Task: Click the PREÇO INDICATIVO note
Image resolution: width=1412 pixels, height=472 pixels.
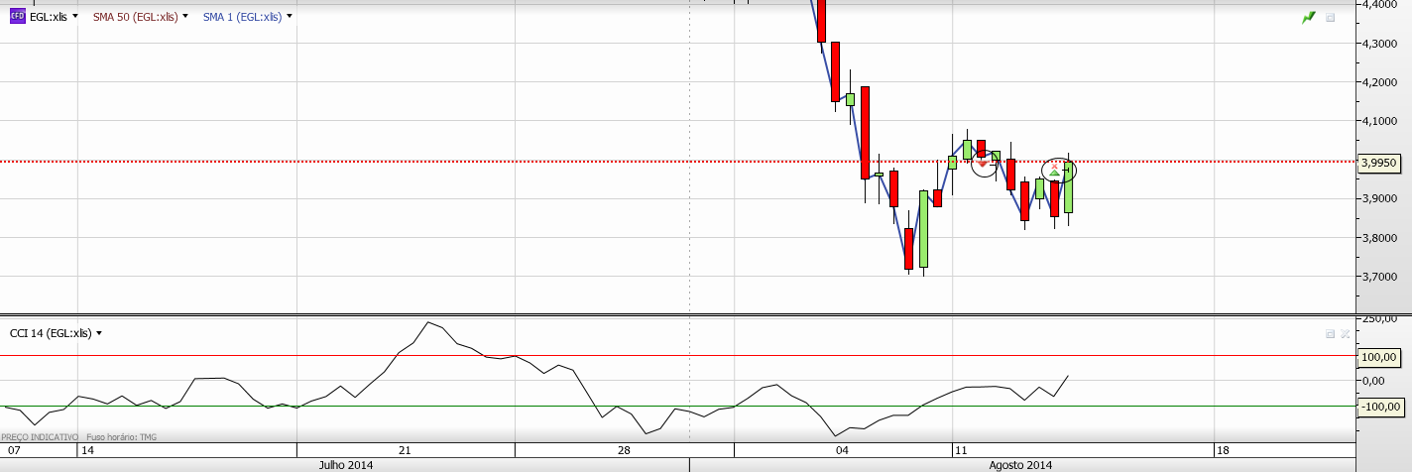Action: pos(40,436)
